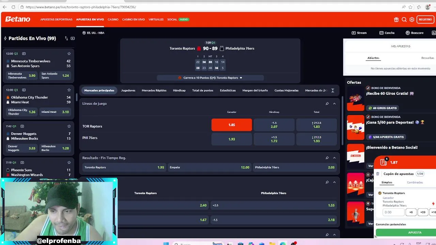The width and height of the screenshot is (436, 245).
Task: Select San Antonio Spurs odds 1.24
Action: tap(55, 76)
